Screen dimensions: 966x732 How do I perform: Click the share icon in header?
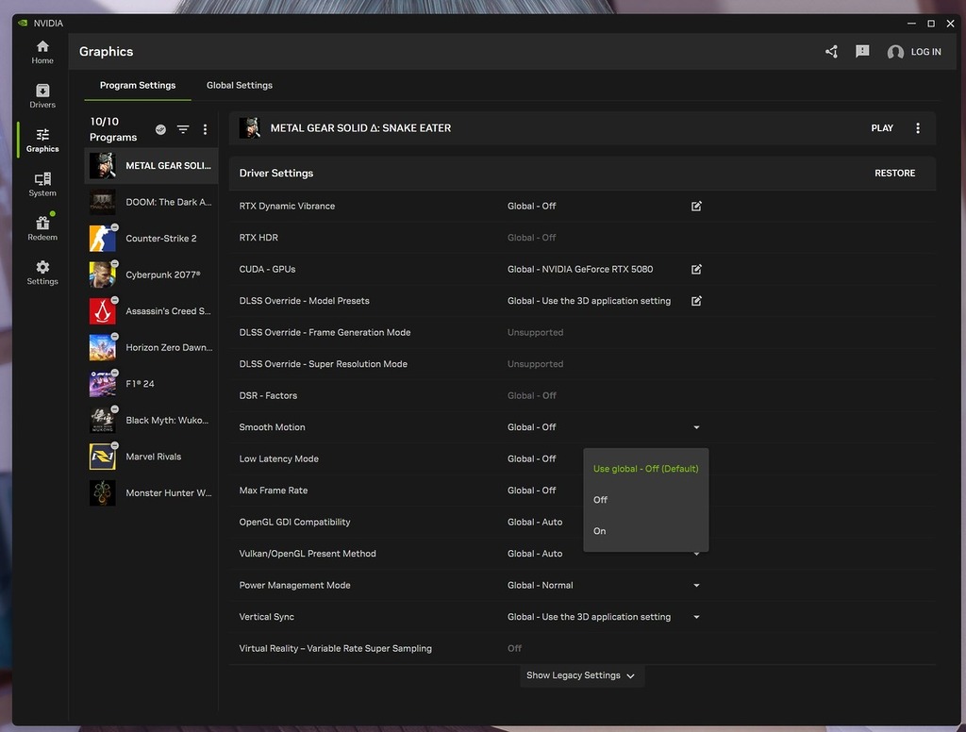pos(832,52)
